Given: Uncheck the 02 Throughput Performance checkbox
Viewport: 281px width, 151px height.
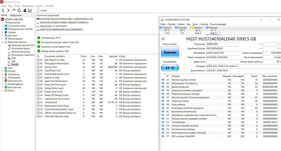Looking at the screenshot, I should tap(38, 63).
